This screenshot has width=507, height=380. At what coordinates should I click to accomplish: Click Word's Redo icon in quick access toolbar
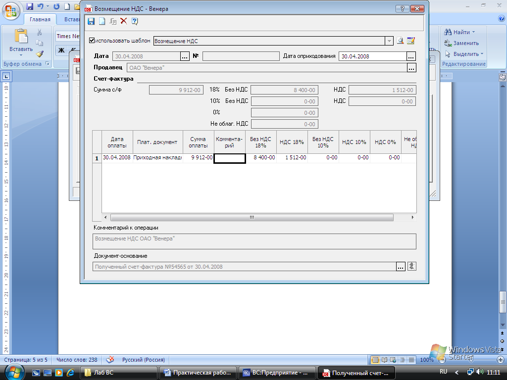pos(56,6)
